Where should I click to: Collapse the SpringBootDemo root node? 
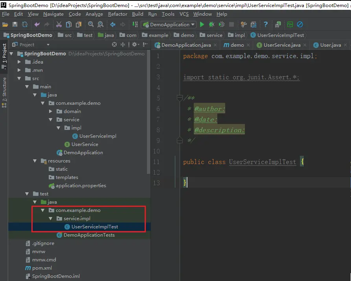coord(11,54)
